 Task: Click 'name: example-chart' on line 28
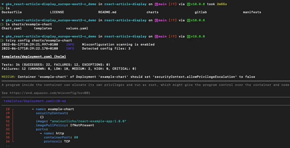point(55,109)
